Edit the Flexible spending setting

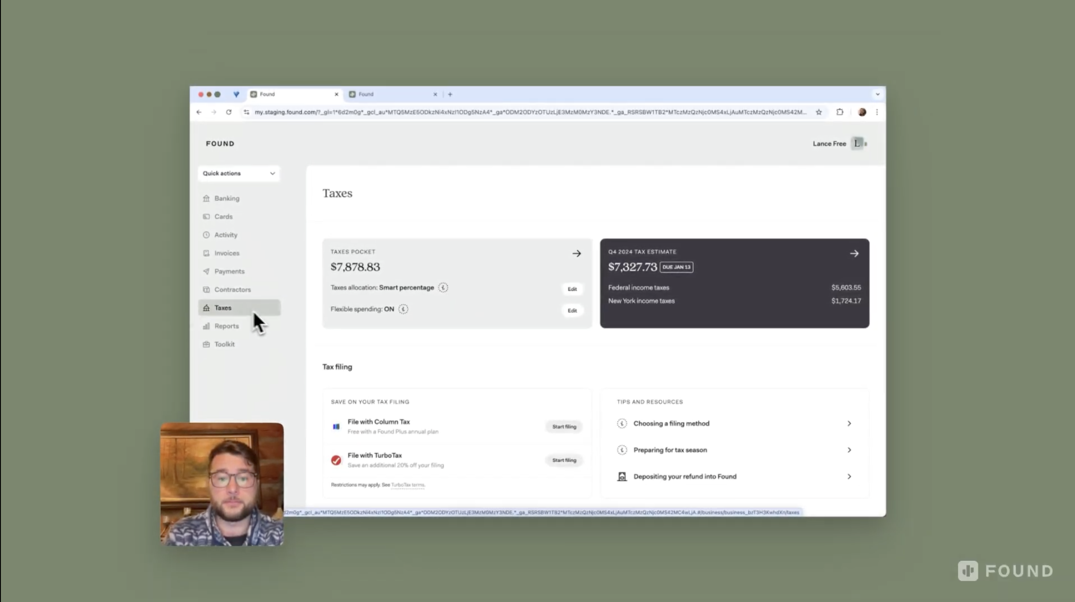tap(572, 311)
